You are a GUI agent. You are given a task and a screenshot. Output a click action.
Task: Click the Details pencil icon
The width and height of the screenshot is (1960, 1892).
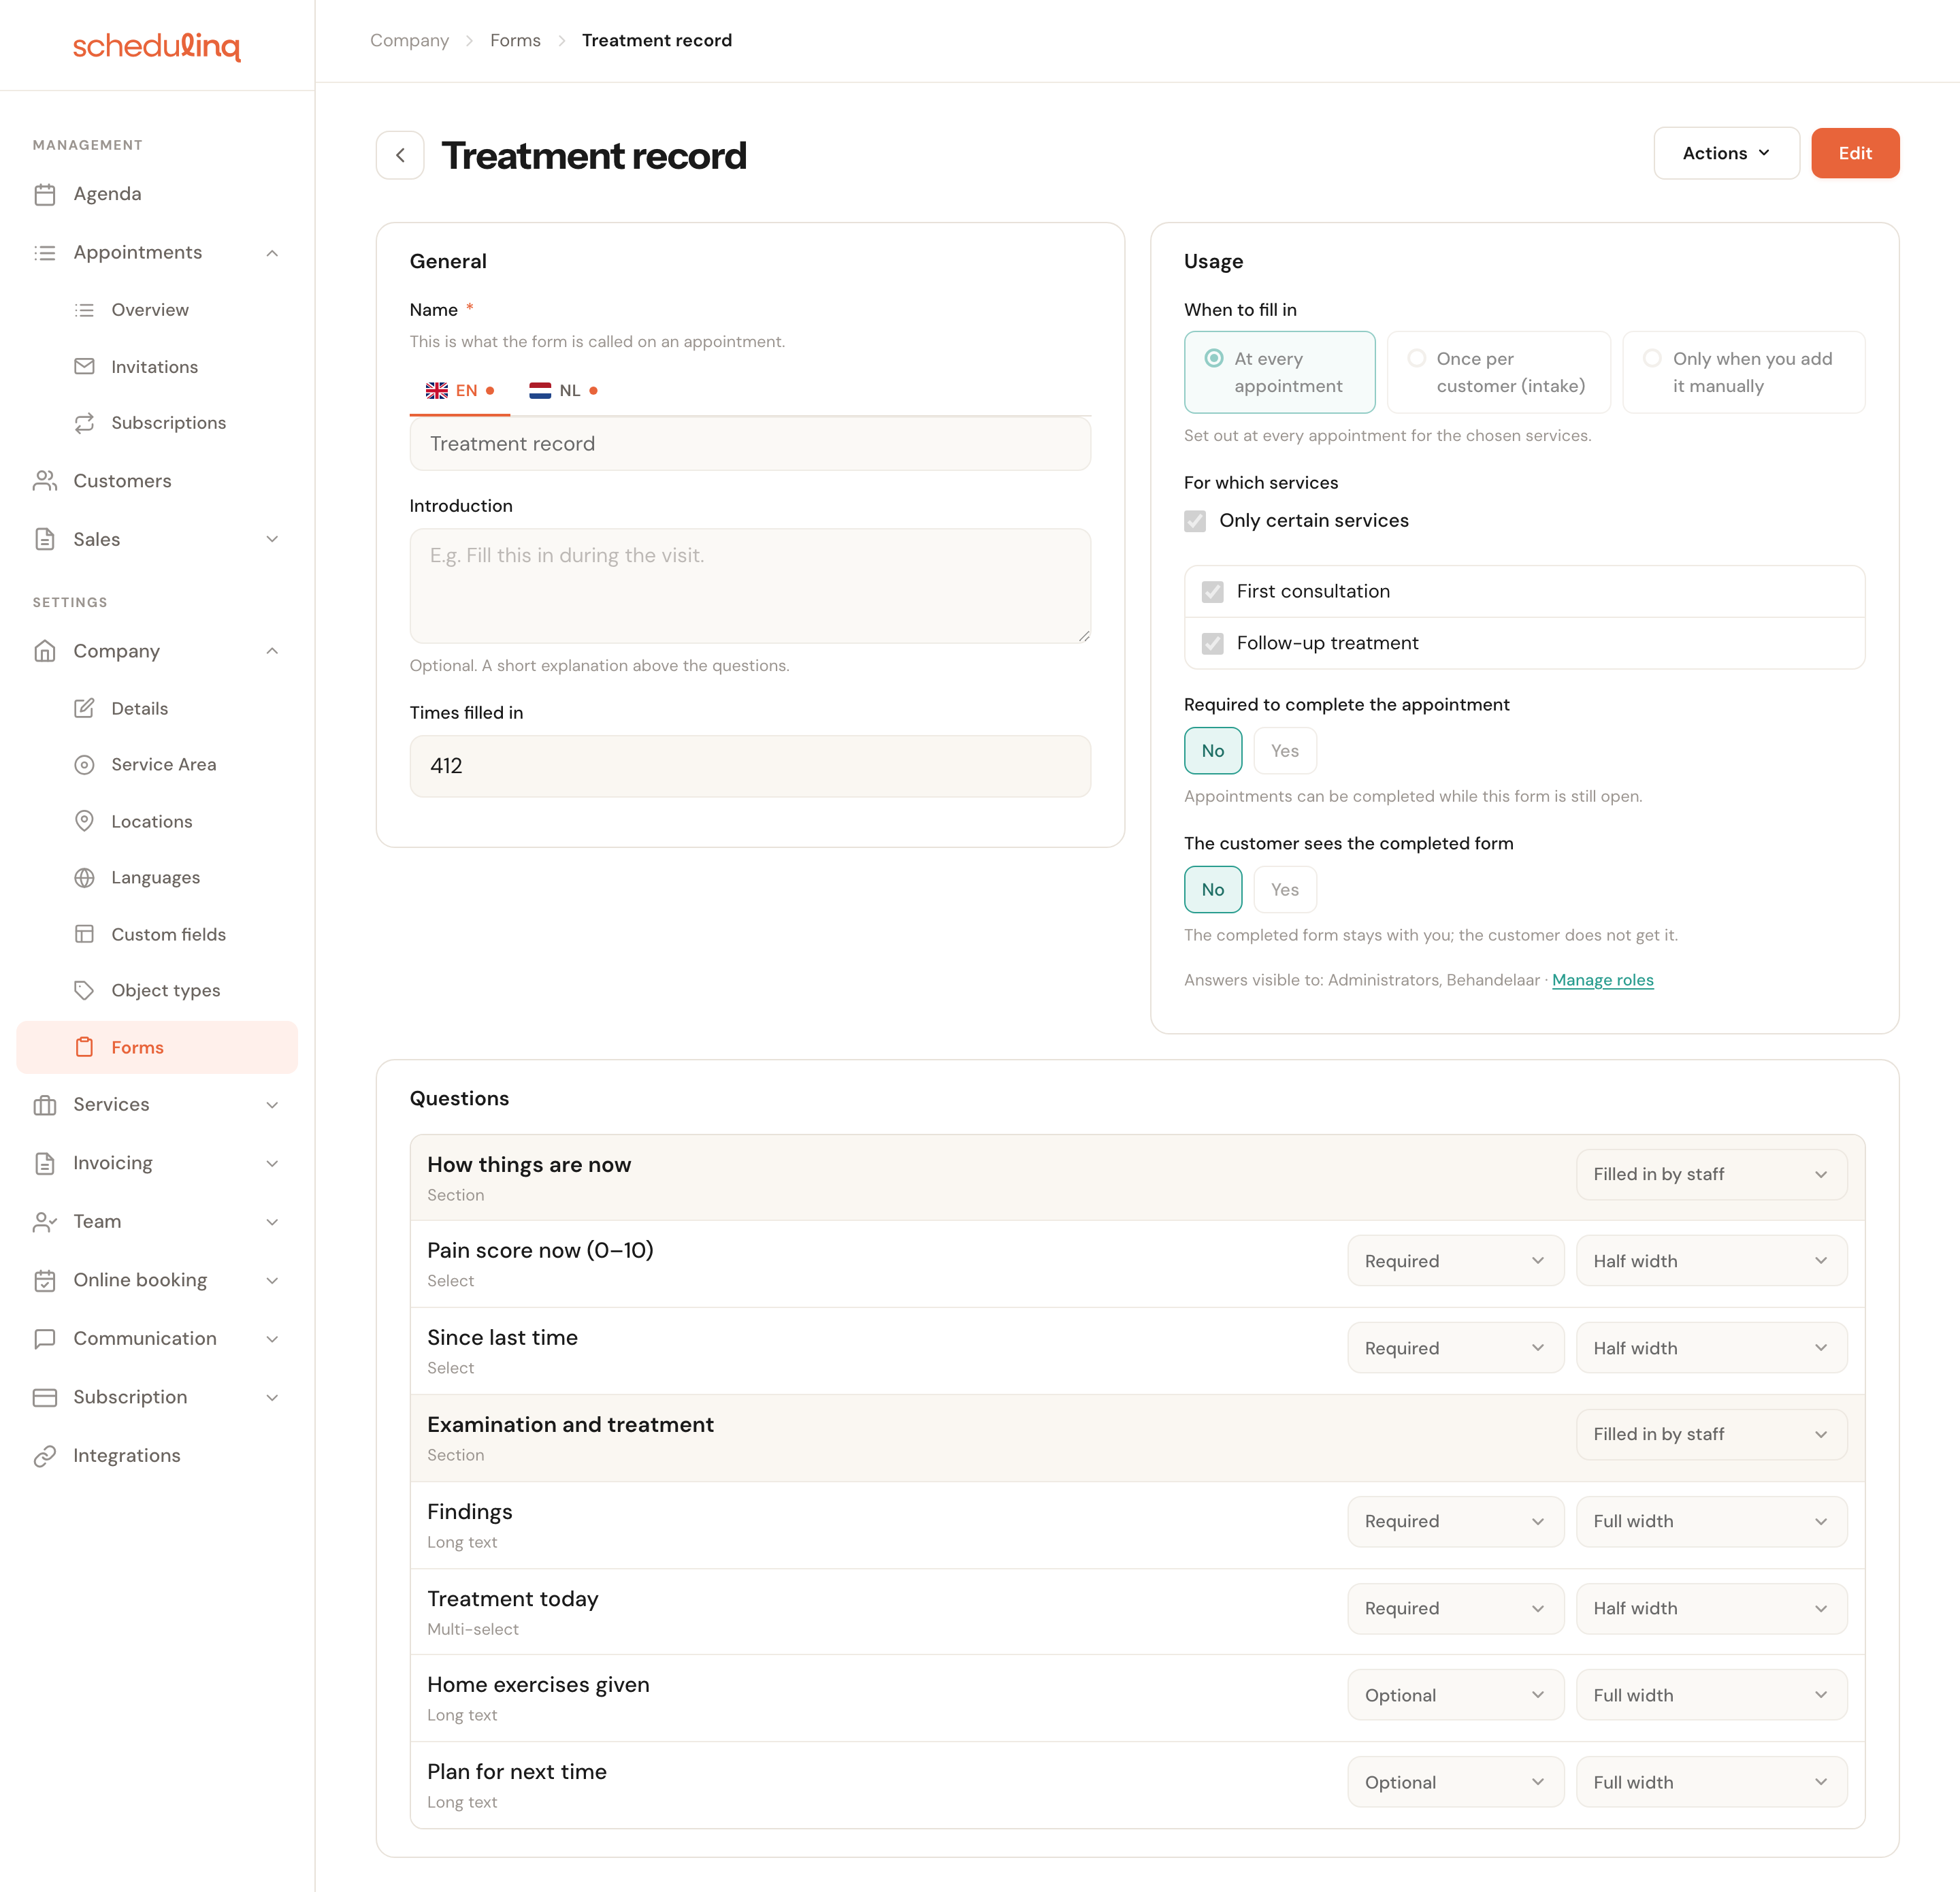pyautogui.click(x=85, y=708)
